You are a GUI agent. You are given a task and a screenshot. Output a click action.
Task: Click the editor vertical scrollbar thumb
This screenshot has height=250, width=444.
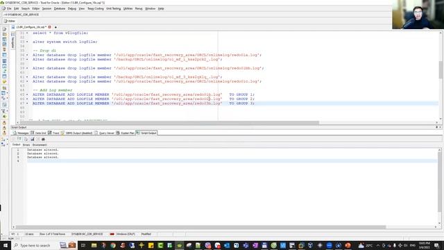pyautogui.click(x=441, y=69)
